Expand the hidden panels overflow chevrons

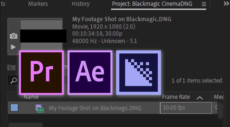[x=226, y=4]
